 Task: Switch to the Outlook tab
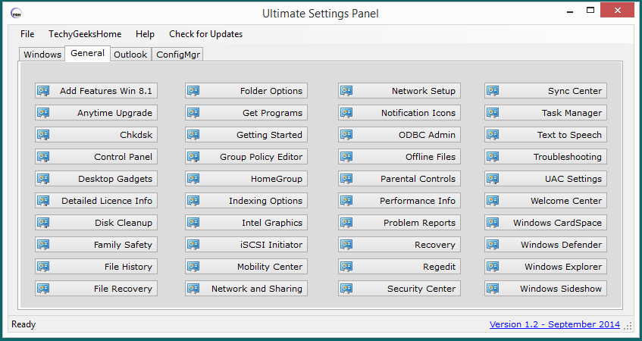tap(130, 55)
